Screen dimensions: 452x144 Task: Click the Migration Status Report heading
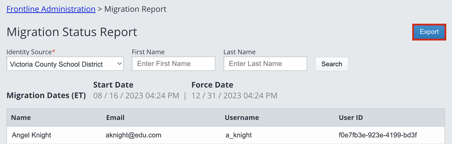point(72,32)
